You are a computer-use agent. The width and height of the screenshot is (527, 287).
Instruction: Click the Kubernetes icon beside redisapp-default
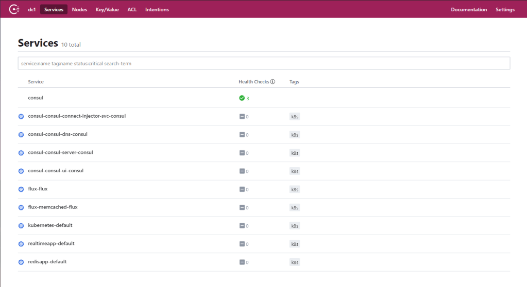[x=21, y=262]
